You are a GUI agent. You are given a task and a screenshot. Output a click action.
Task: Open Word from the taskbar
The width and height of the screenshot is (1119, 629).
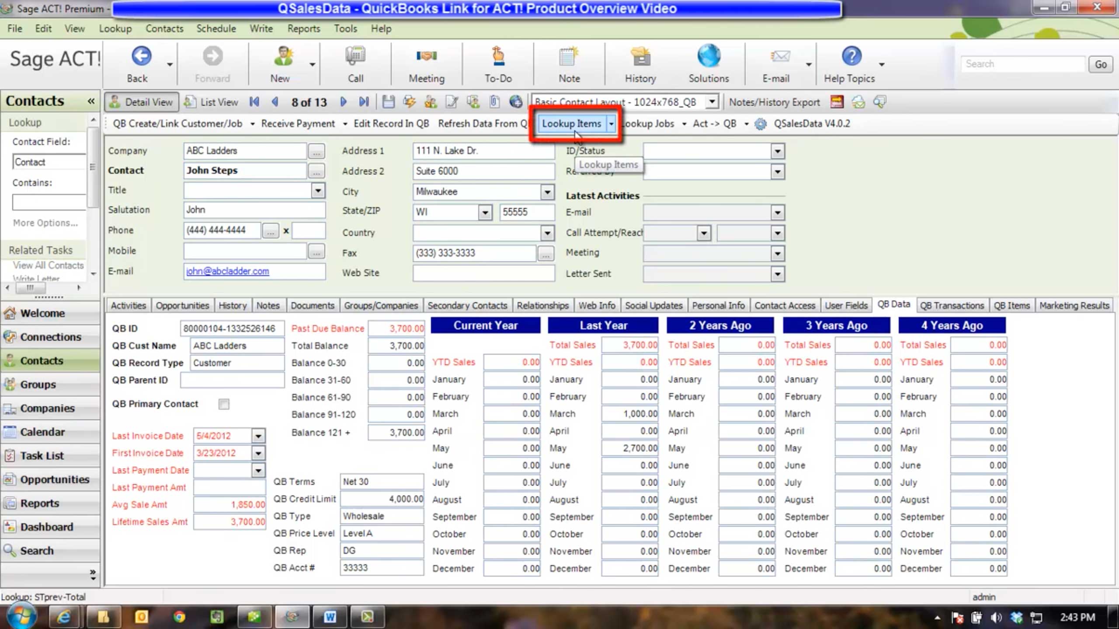pyautogui.click(x=330, y=617)
